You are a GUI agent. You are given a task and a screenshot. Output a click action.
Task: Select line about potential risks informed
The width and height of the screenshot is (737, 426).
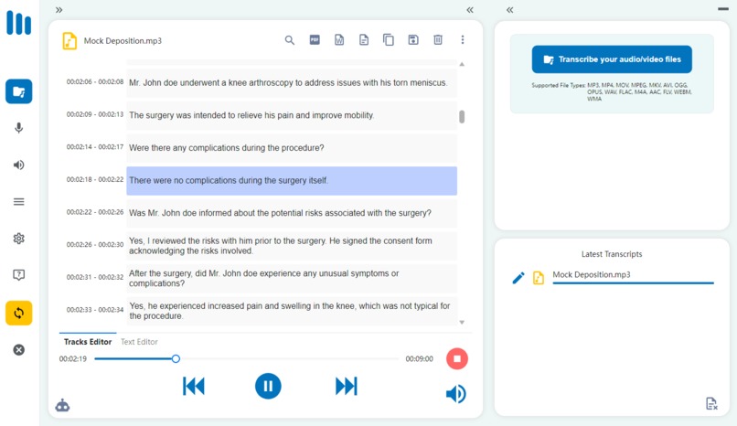292,213
